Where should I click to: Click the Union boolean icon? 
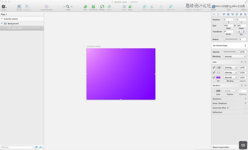click(144, 6)
